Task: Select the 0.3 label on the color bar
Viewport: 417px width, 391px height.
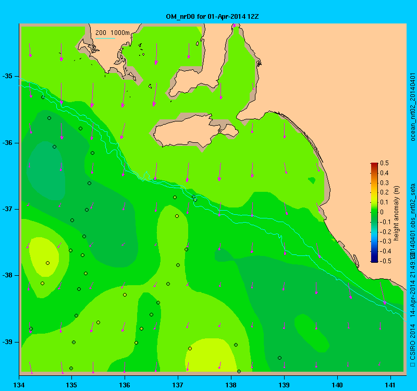Action: pyautogui.click(x=384, y=183)
